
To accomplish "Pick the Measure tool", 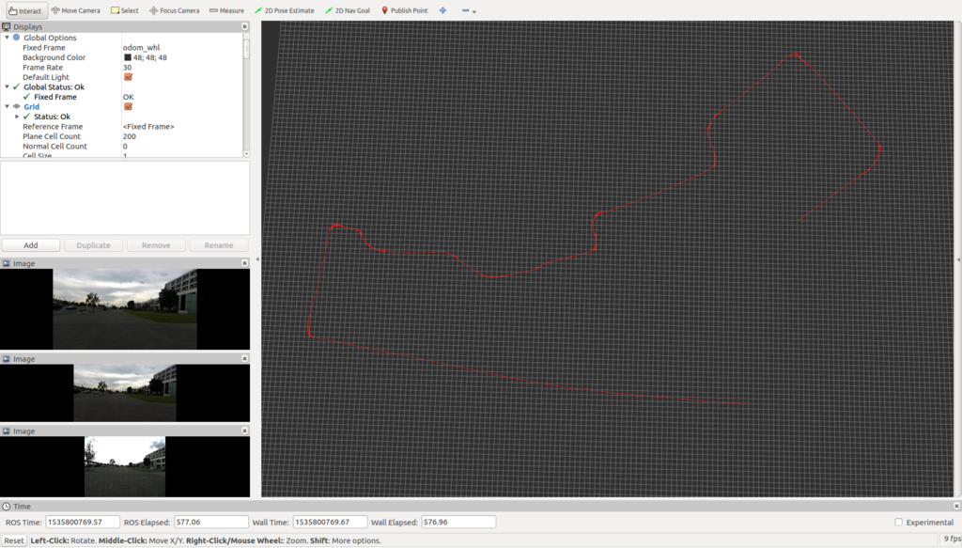I will point(226,10).
